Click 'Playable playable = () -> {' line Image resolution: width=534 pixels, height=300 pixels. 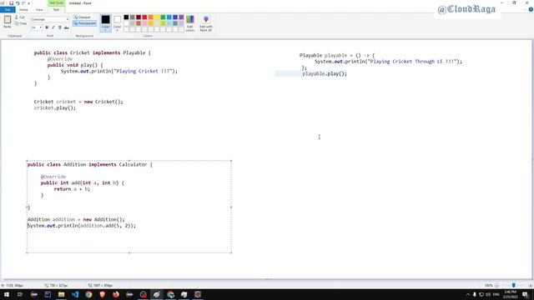(337, 56)
